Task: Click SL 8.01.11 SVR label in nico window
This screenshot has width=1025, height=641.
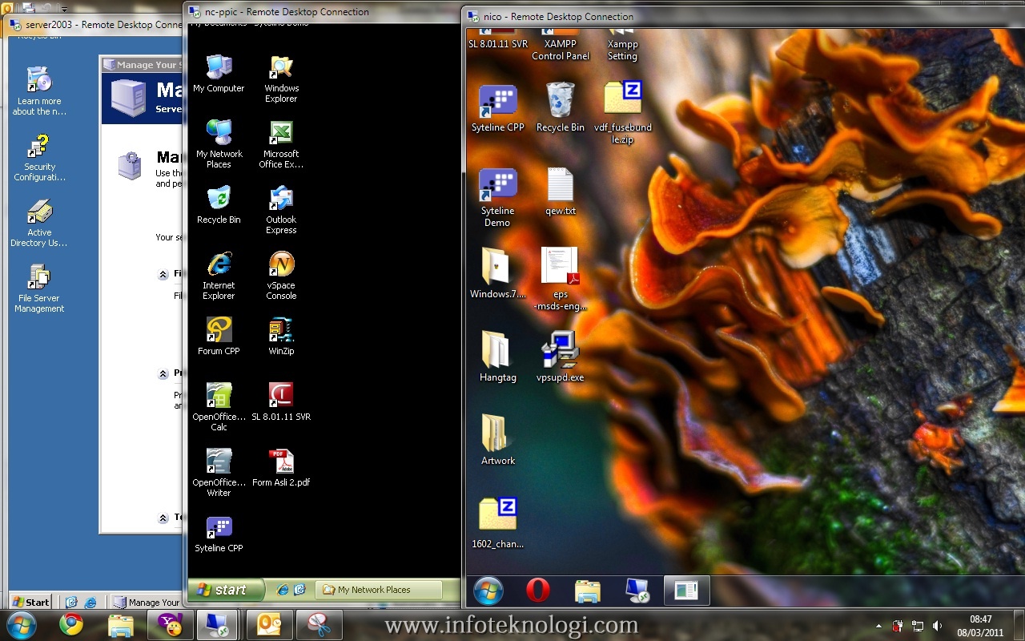Action: (x=498, y=44)
